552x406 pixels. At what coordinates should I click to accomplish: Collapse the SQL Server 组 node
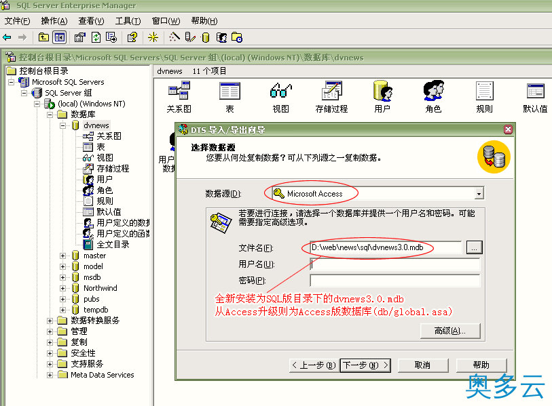24,93
